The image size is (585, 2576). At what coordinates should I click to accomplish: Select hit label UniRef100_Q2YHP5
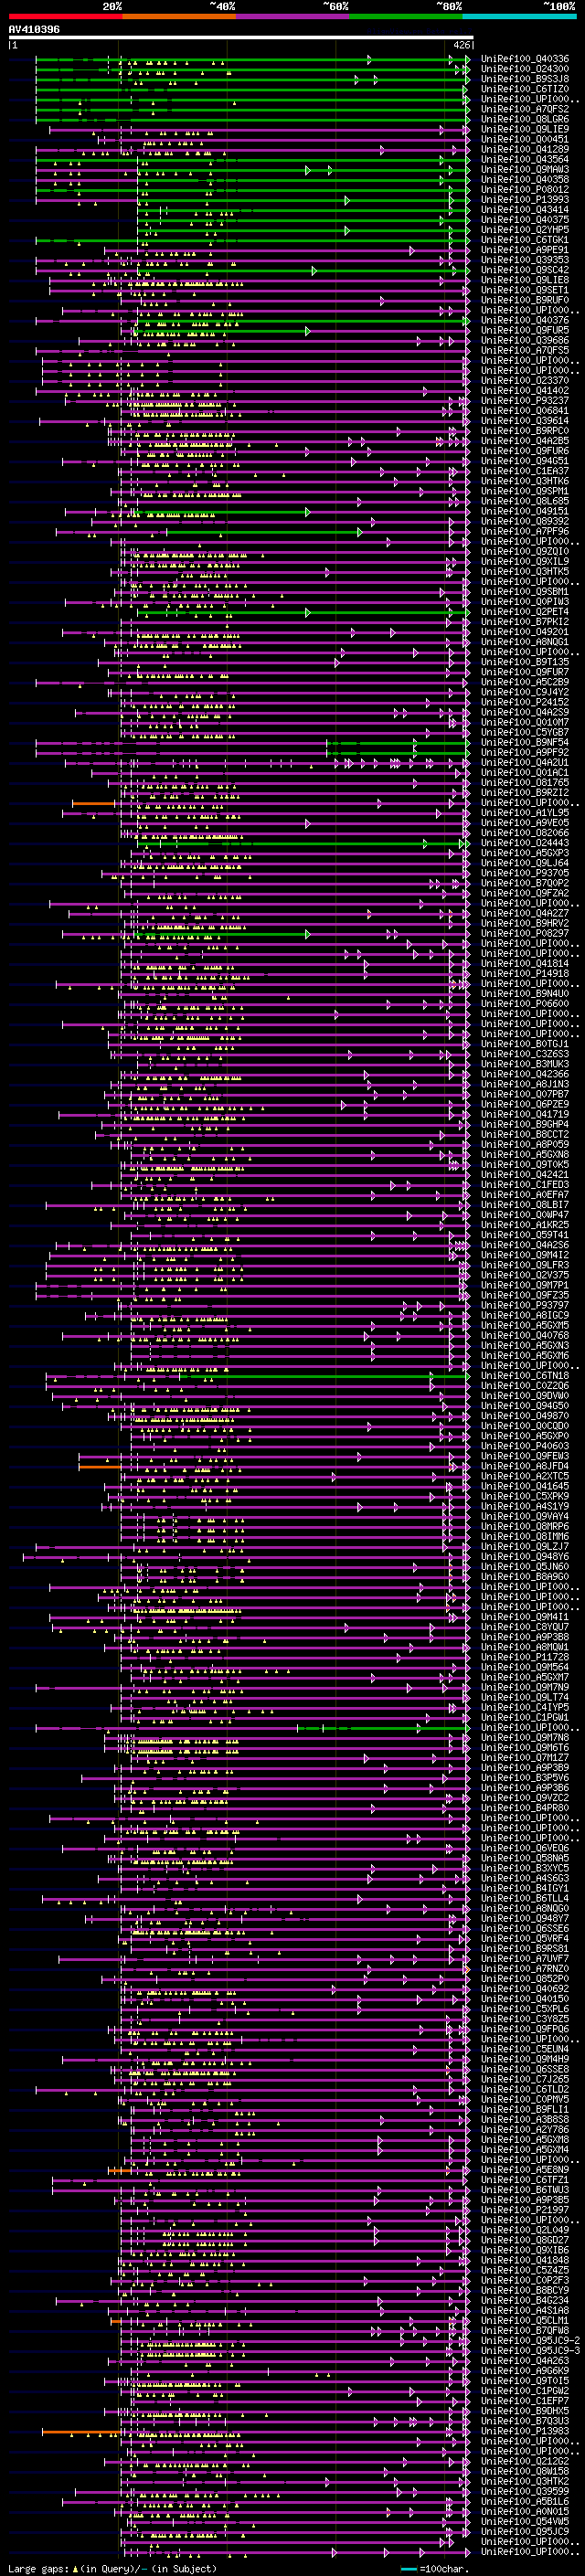click(x=524, y=230)
